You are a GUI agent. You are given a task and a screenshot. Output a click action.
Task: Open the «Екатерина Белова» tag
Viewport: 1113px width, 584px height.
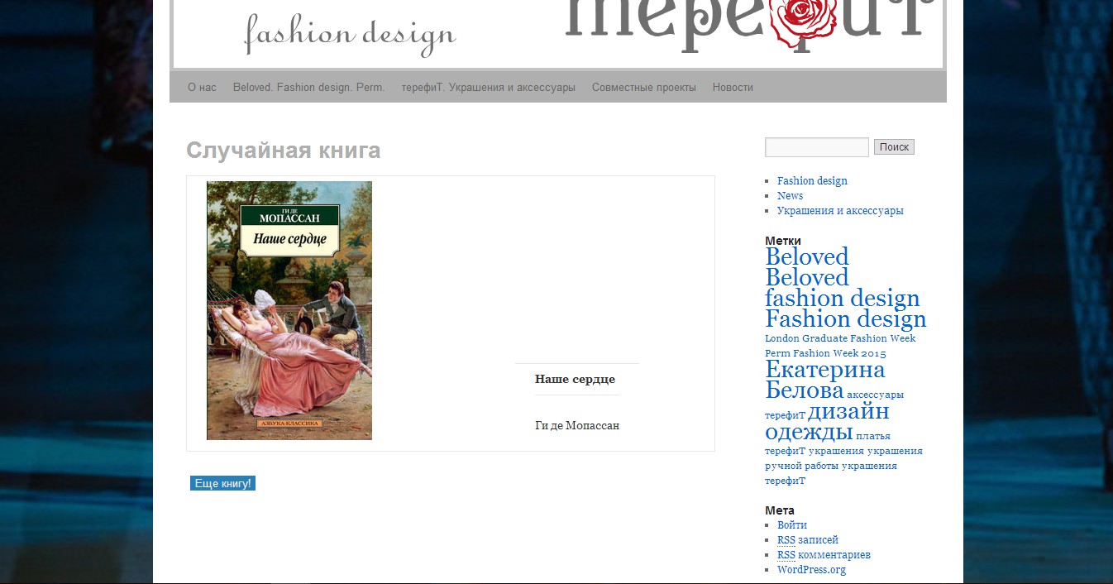coord(824,380)
